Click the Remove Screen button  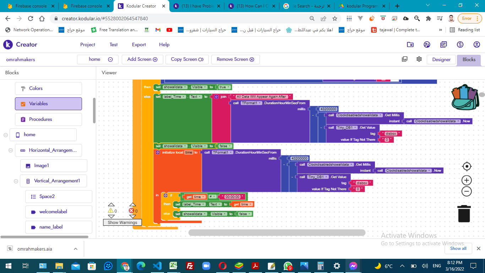235,59
